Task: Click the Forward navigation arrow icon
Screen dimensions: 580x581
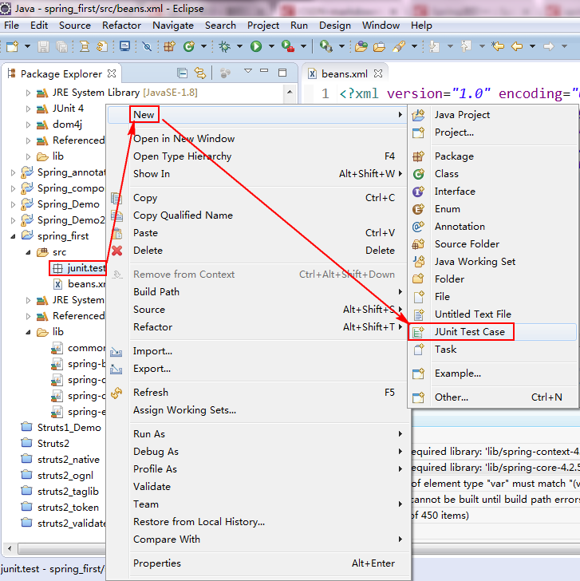Action: click(x=549, y=46)
